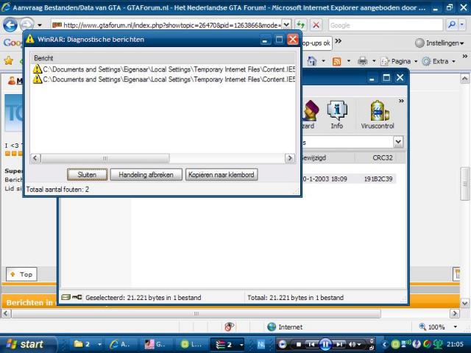Open the IE zoom level 100% control

click(x=439, y=327)
